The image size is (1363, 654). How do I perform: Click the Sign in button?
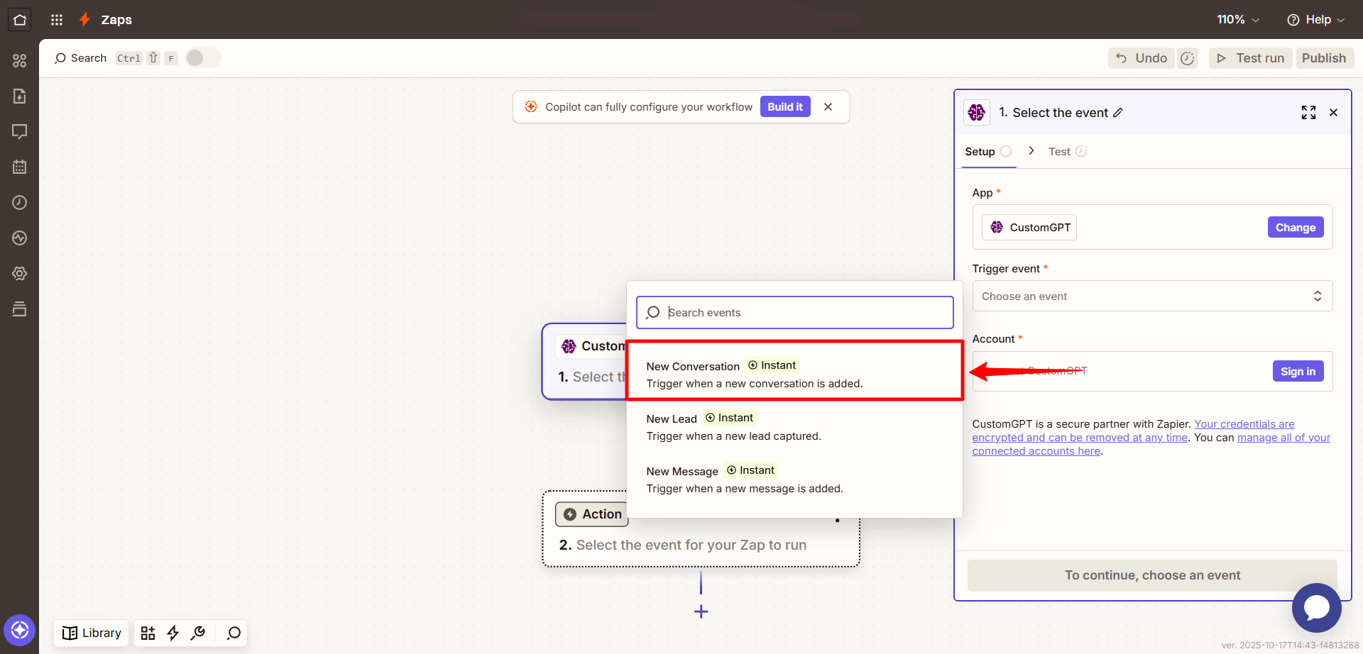1298,371
